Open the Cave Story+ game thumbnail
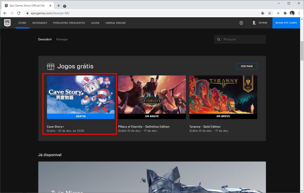 [81, 94]
